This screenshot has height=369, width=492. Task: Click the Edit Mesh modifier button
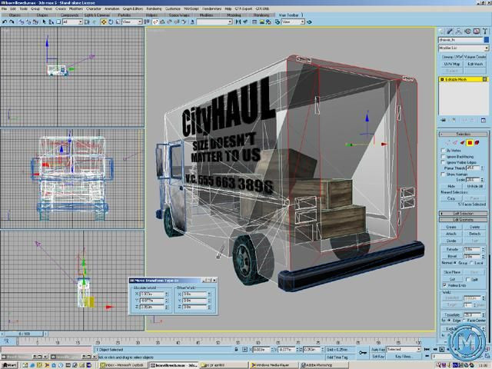coord(475,64)
